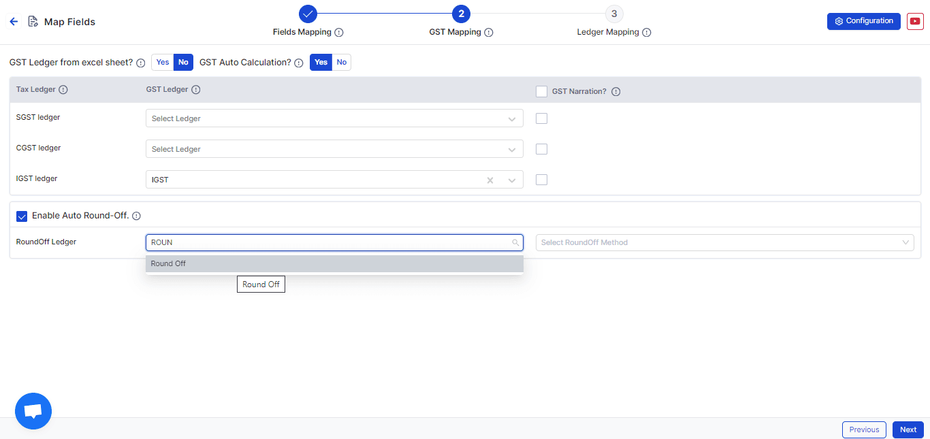Open the Configuration button

pyautogui.click(x=864, y=21)
